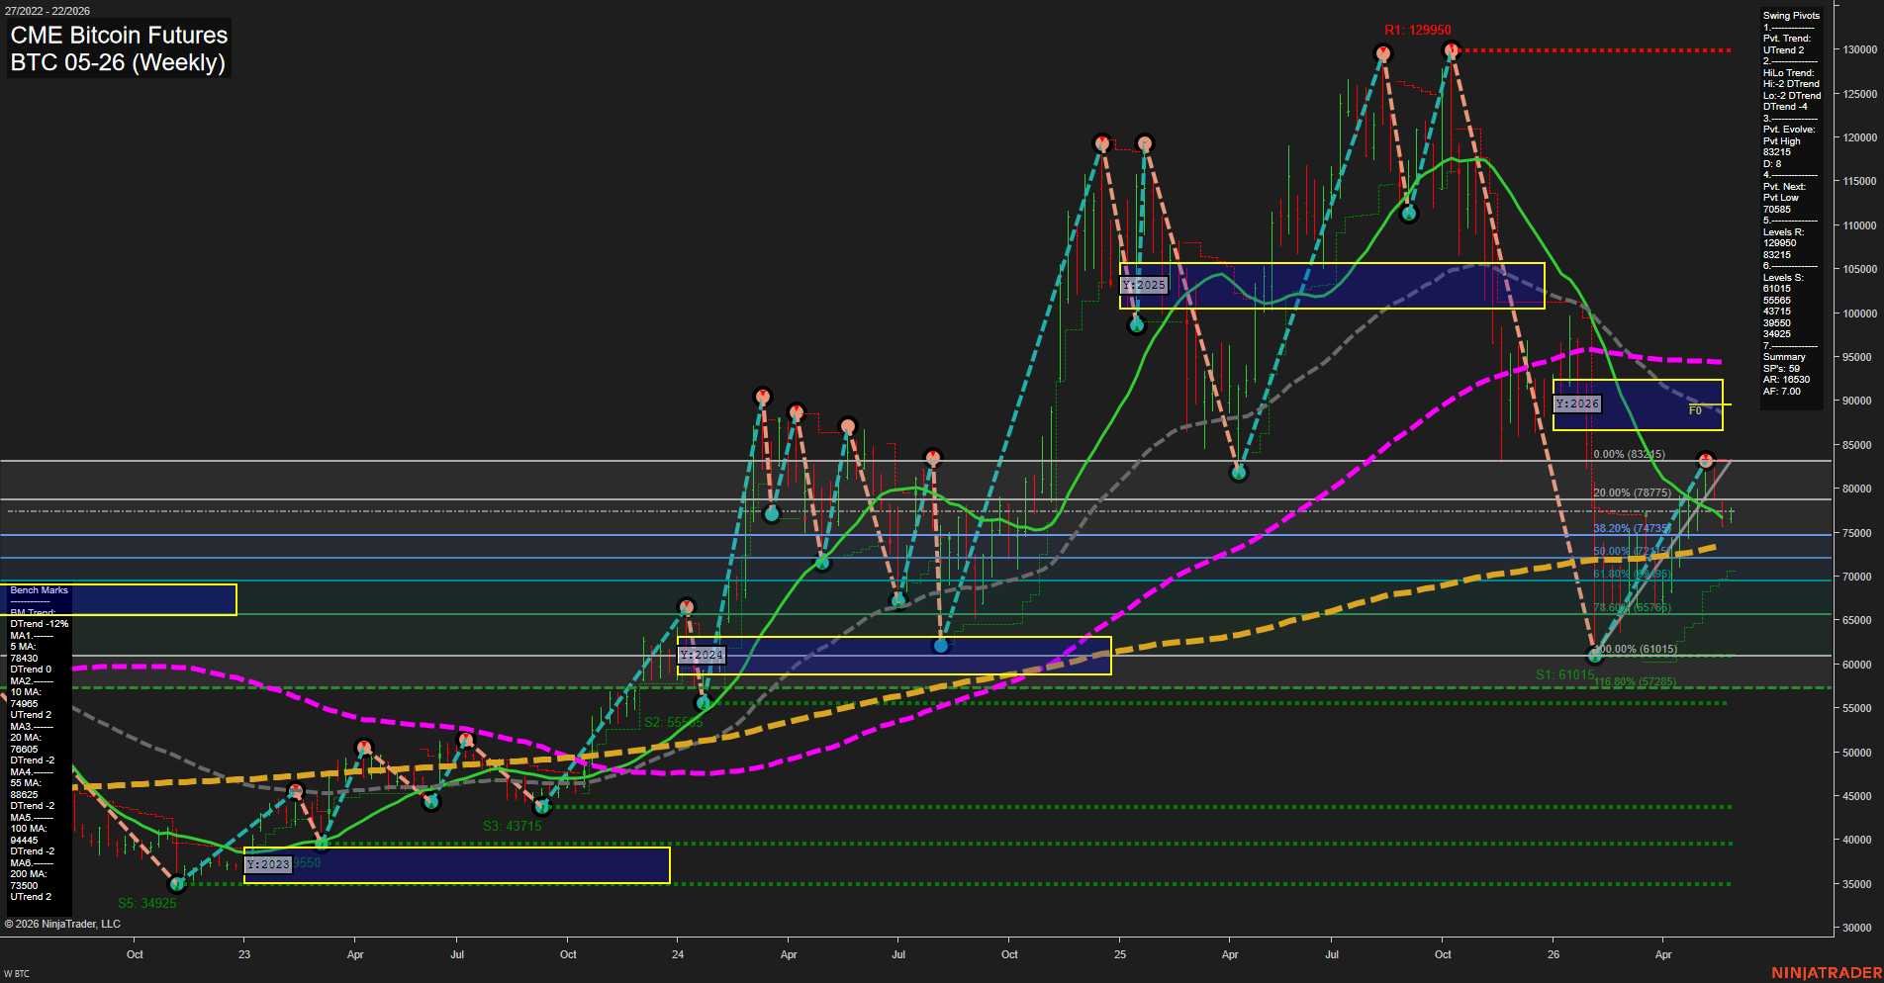Click the CME Bitcoin Futures chart title
1884x983 pixels.
(119, 35)
